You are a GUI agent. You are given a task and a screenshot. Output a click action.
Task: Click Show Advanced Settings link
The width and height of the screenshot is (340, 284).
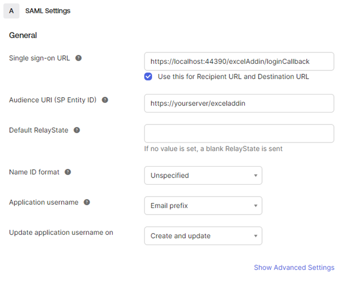294,268
